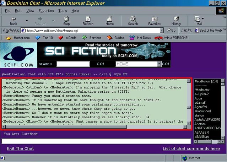Open the HOME navigation dropdown on SCIFI banner

158,64
